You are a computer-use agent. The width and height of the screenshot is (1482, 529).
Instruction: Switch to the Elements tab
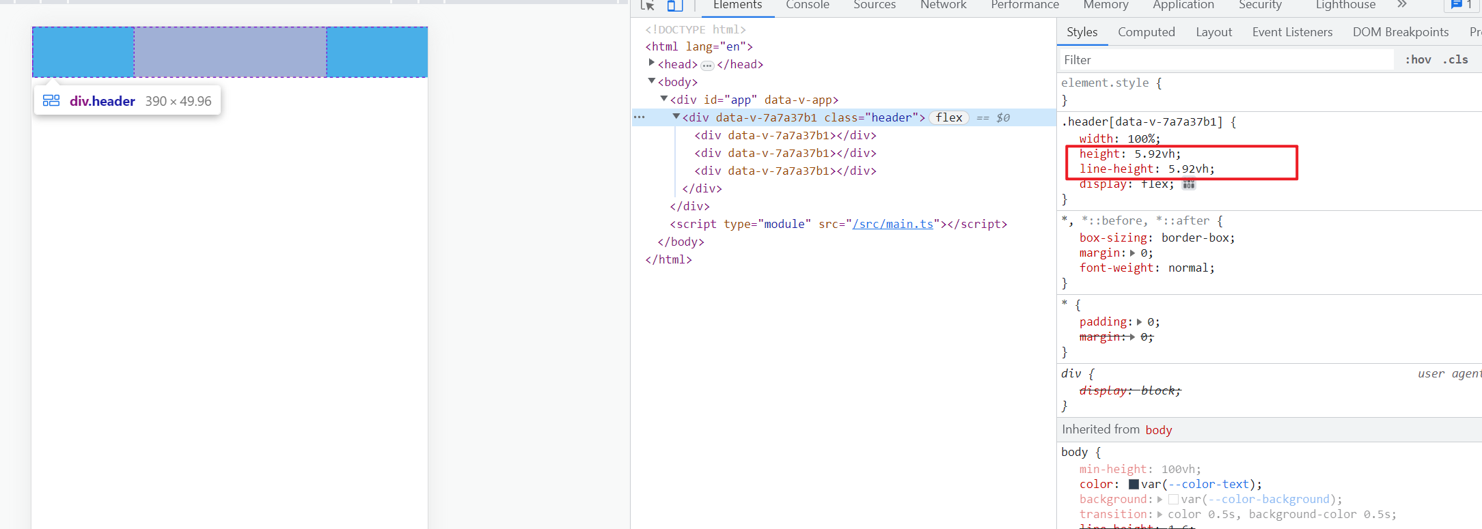(x=737, y=5)
